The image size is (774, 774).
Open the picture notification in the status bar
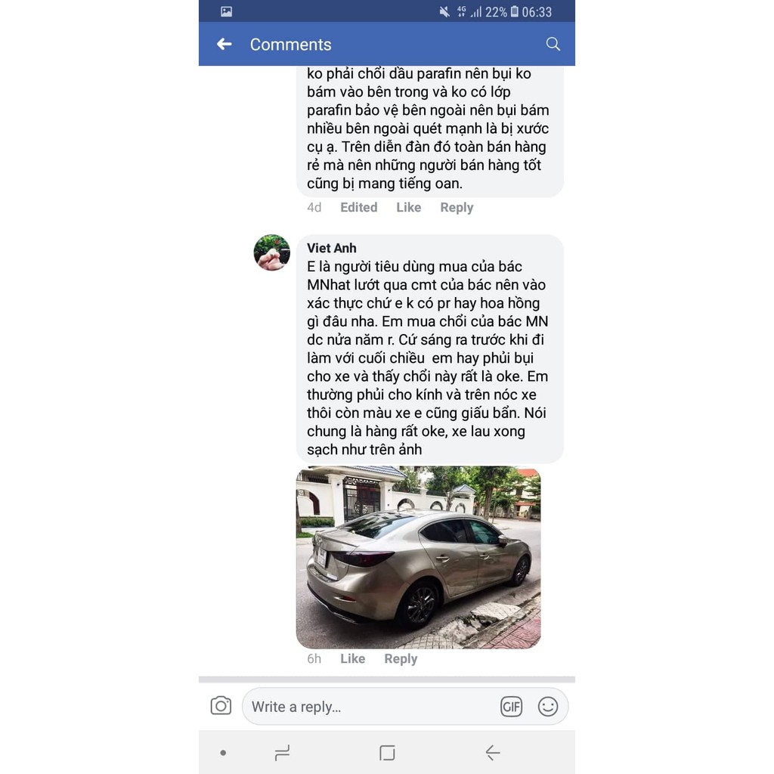tap(226, 11)
